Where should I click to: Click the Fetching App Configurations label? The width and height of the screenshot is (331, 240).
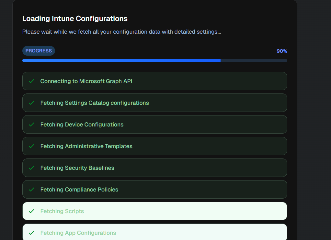78,233
